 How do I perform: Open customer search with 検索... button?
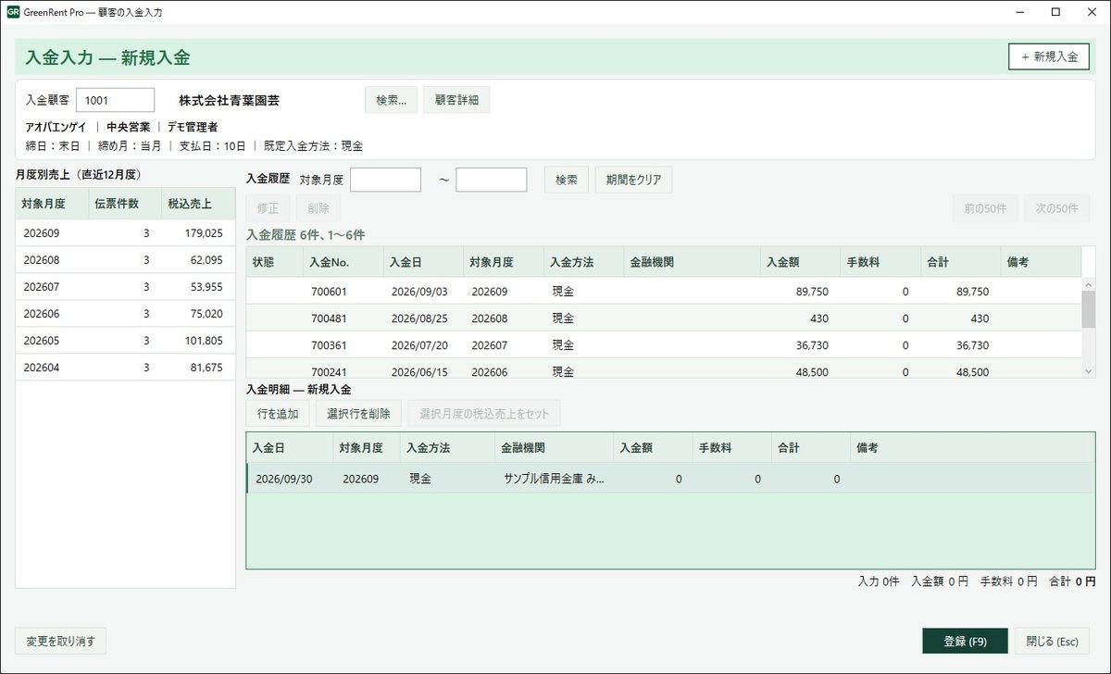click(392, 100)
